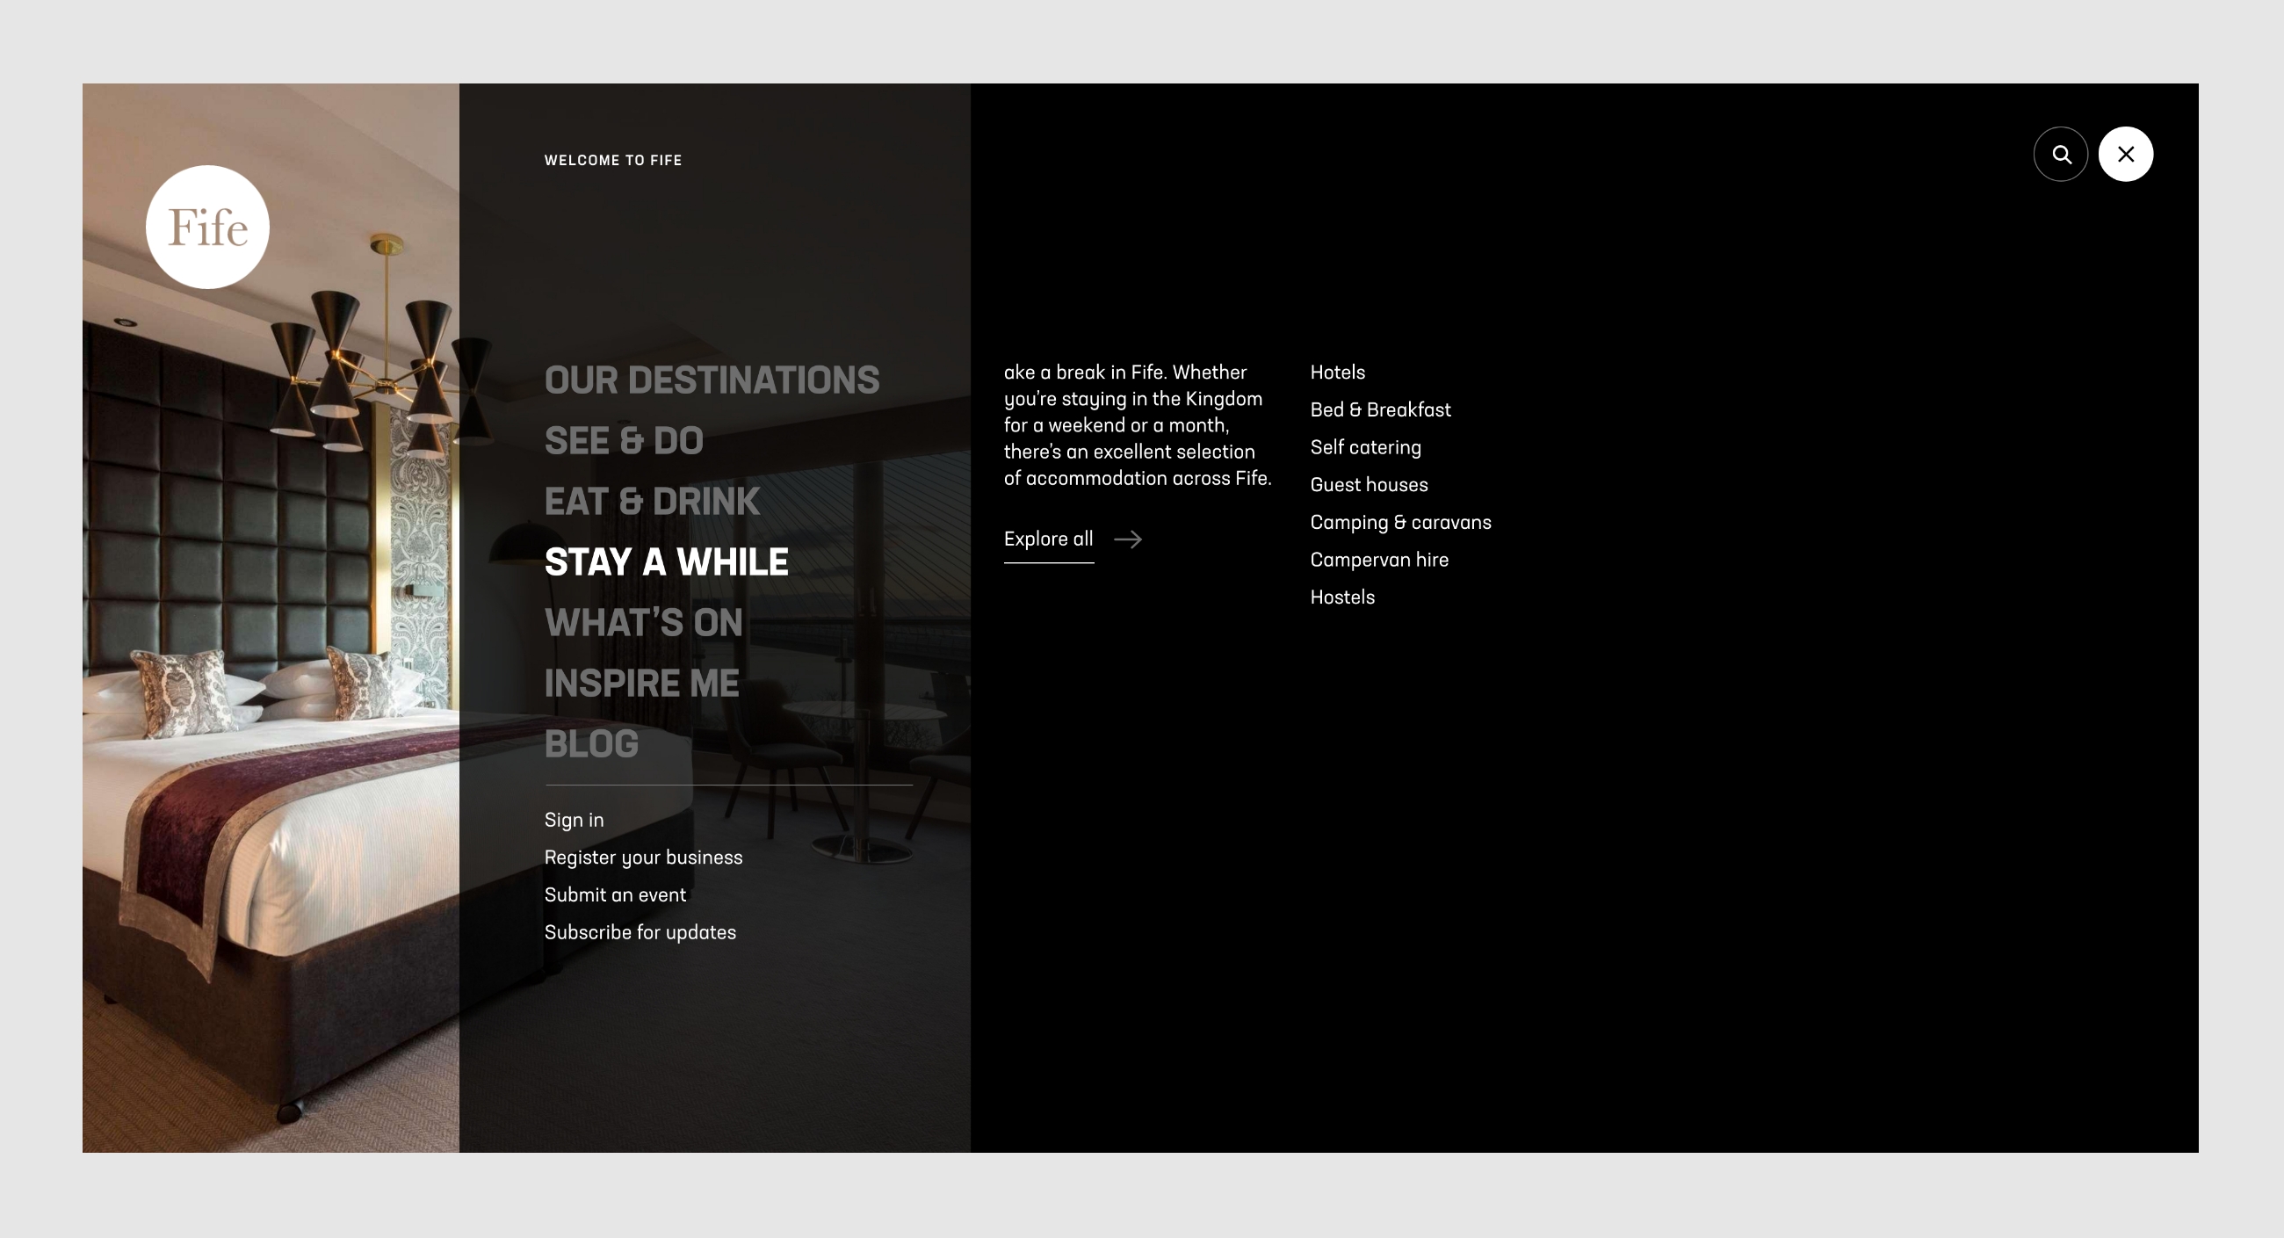Select the Eat & Drink menu item
2284x1238 pixels.
pos(652,502)
